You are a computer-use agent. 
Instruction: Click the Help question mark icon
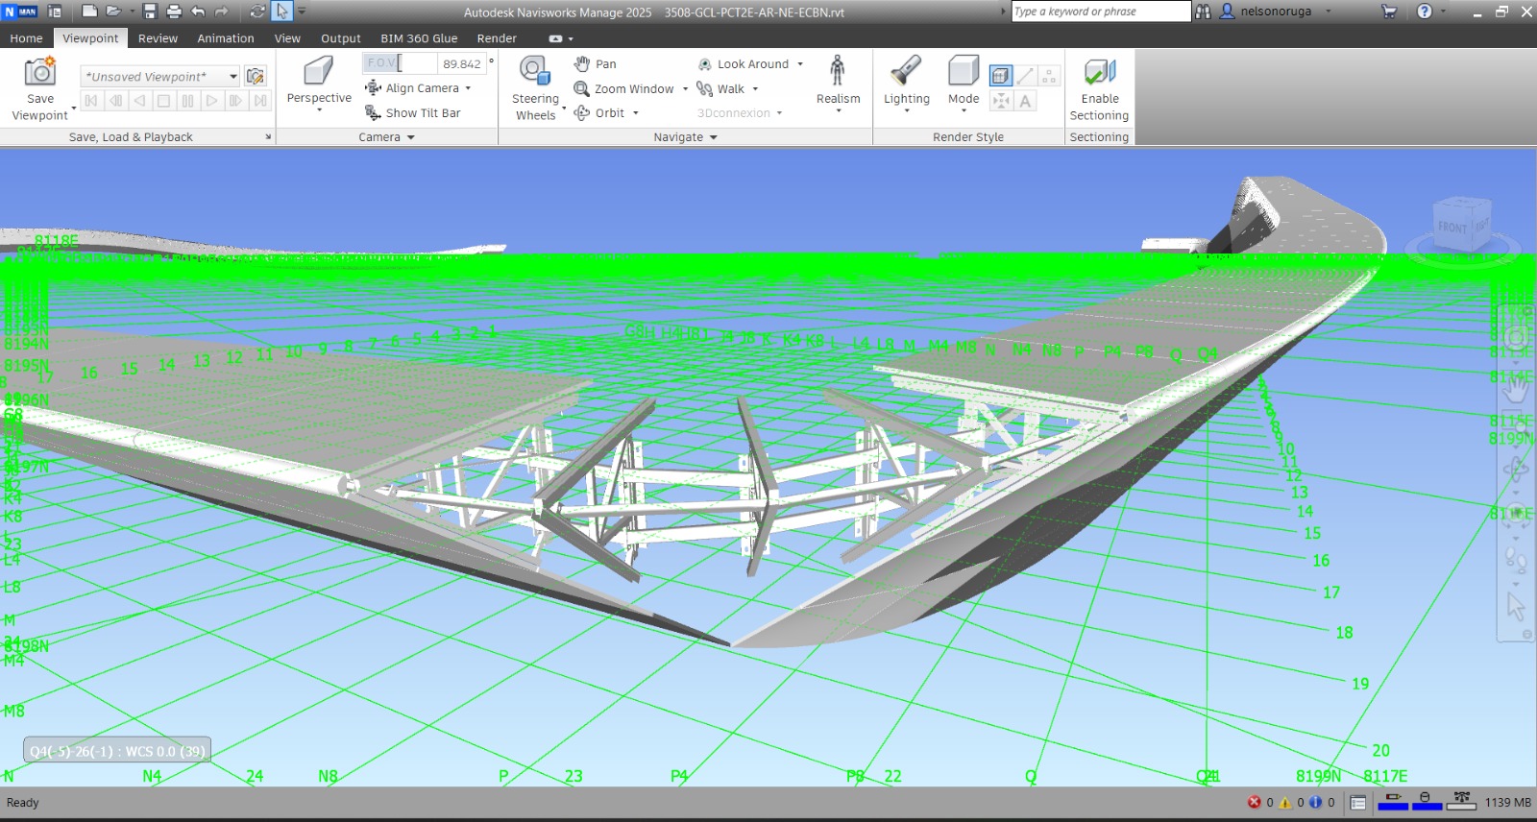coord(1425,12)
